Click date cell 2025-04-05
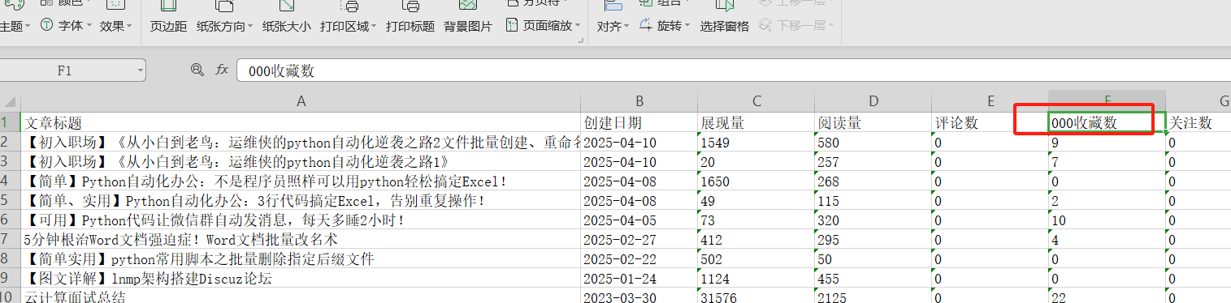This screenshot has width=1231, height=303. pos(639,220)
